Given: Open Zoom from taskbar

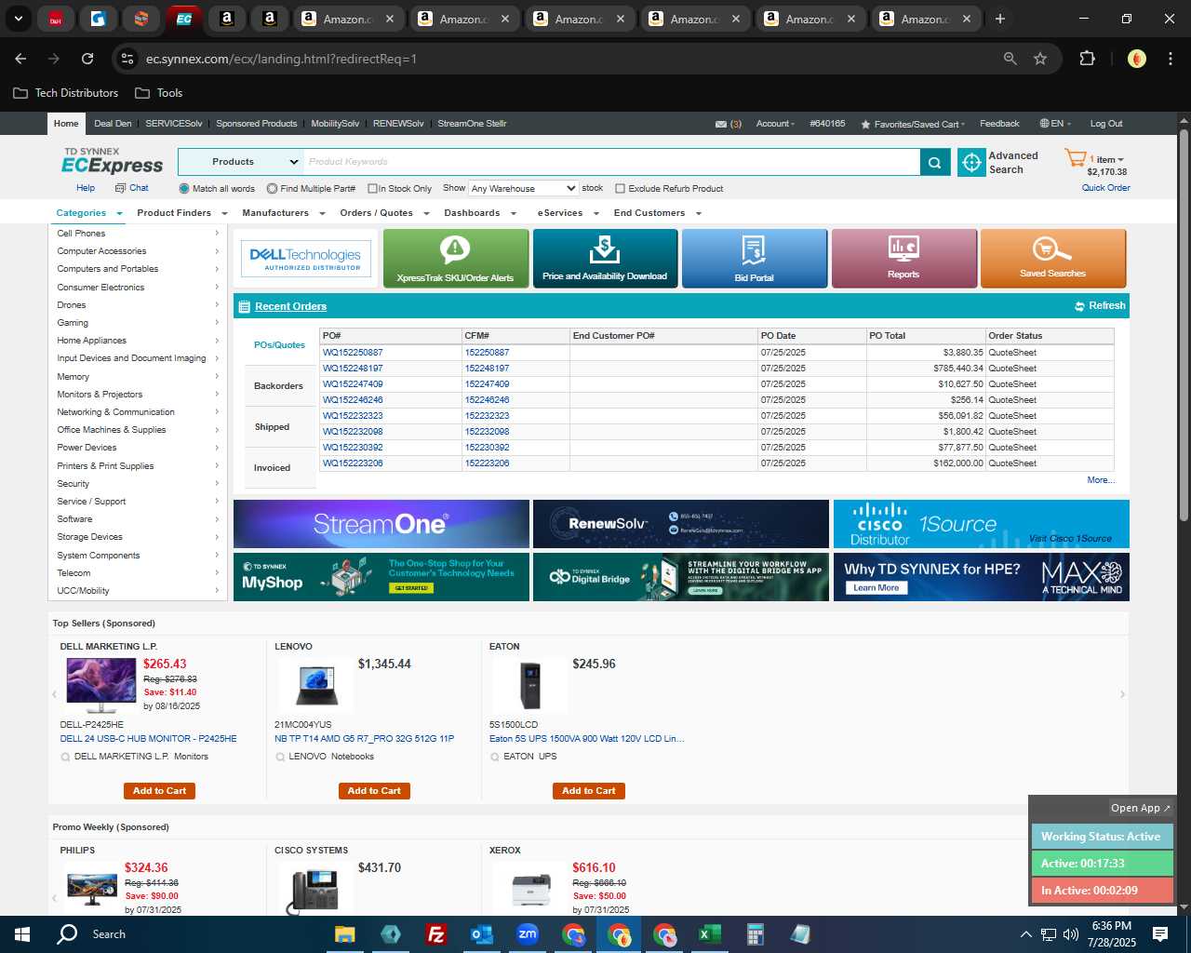Looking at the screenshot, I should tap(528, 934).
